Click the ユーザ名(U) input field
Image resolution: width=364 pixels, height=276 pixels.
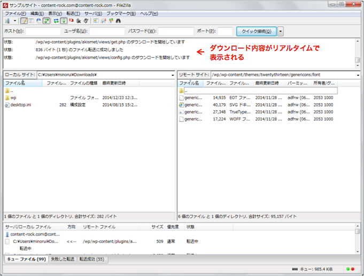click(x=107, y=31)
